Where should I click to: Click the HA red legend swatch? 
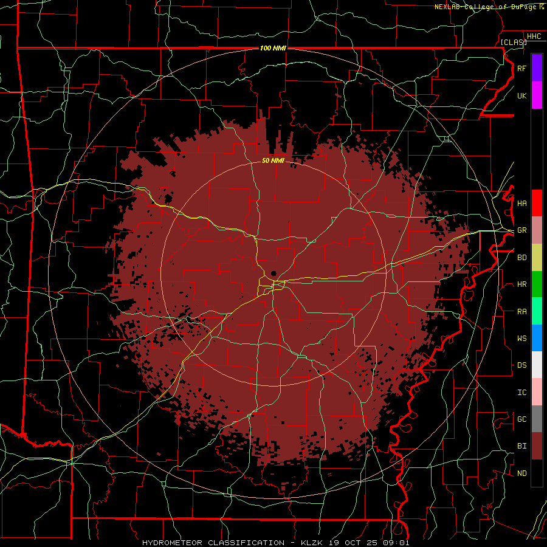coord(537,203)
